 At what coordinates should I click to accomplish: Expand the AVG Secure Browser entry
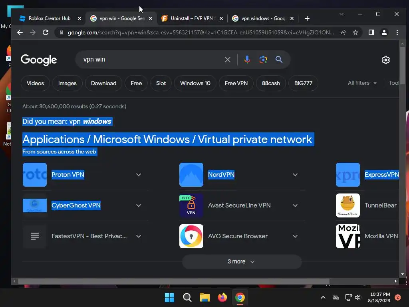click(295, 236)
